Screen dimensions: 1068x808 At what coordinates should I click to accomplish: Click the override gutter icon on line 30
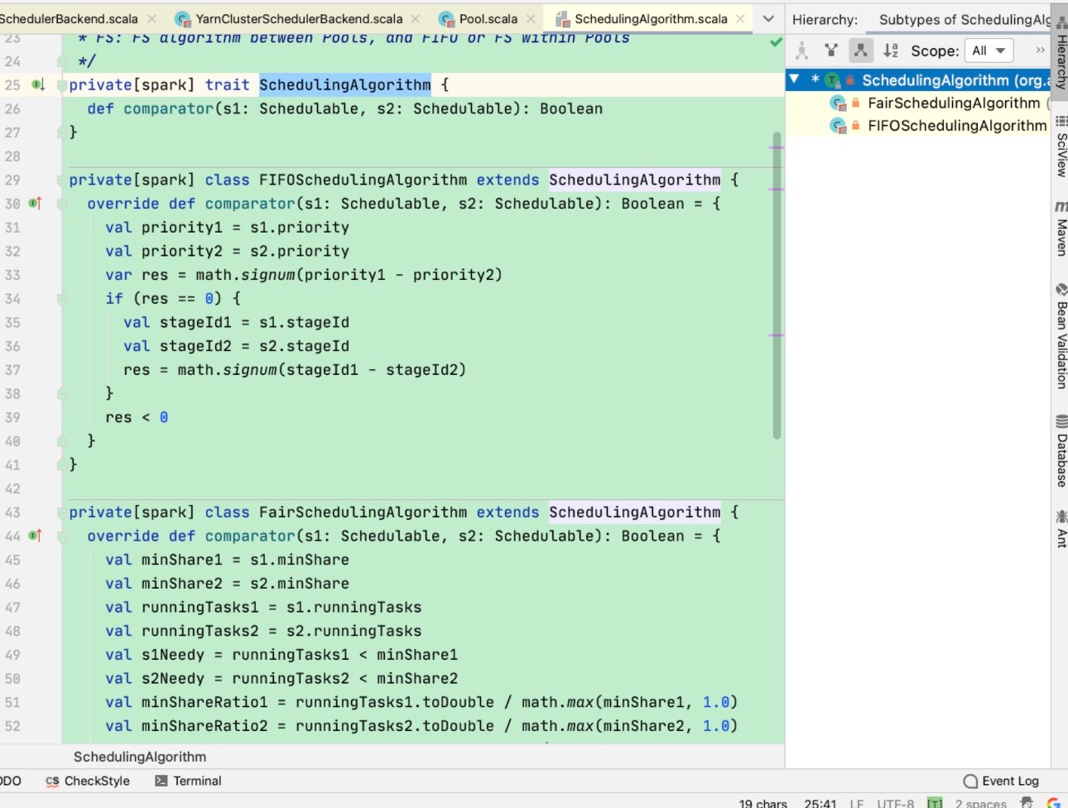[36, 203]
